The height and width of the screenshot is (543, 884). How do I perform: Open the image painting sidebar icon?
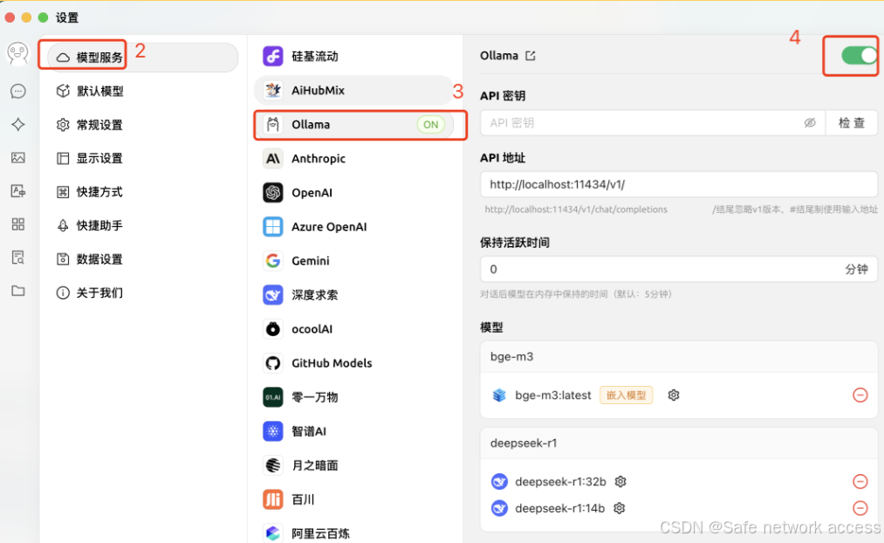(x=18, y=158)
